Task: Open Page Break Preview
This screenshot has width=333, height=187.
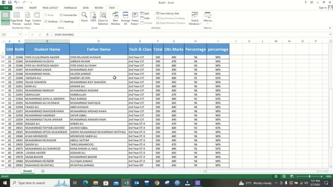Action: 17,19
